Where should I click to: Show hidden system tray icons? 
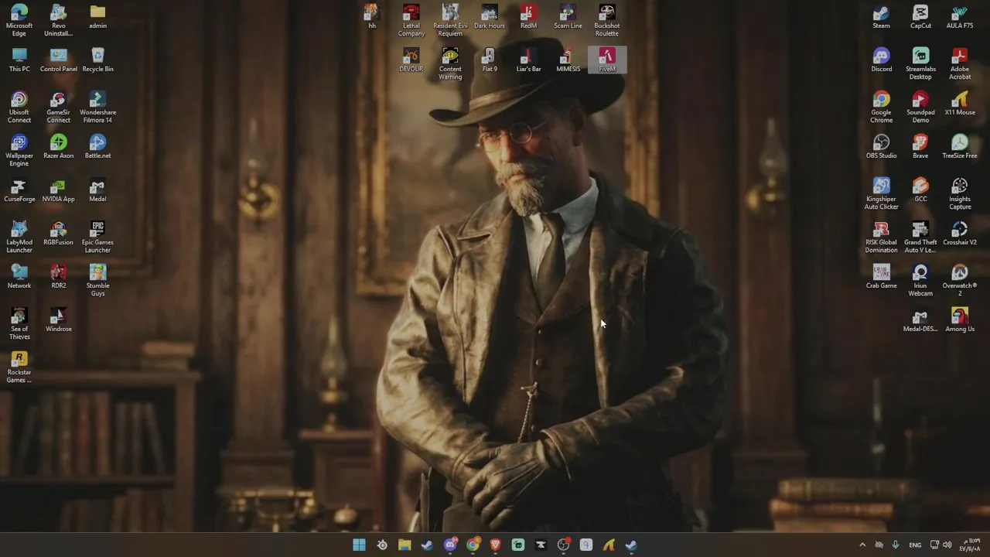pos(862,545)
